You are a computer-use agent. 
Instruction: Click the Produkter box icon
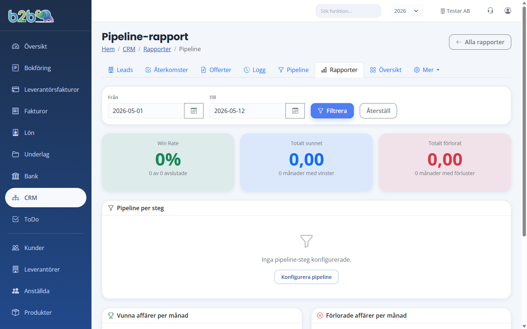[15, 313]
